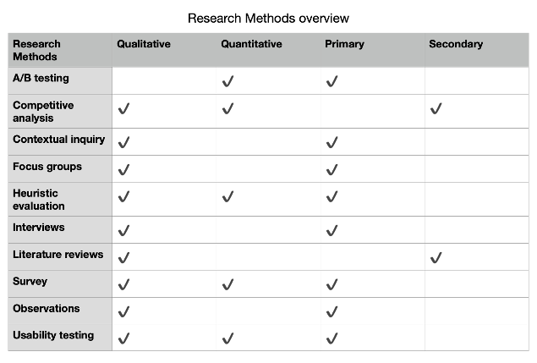Image resolution: width=537 pixels, height=363 pixels.
Task: Select the Literature reviews row label
Action: (x=58, y=255)
